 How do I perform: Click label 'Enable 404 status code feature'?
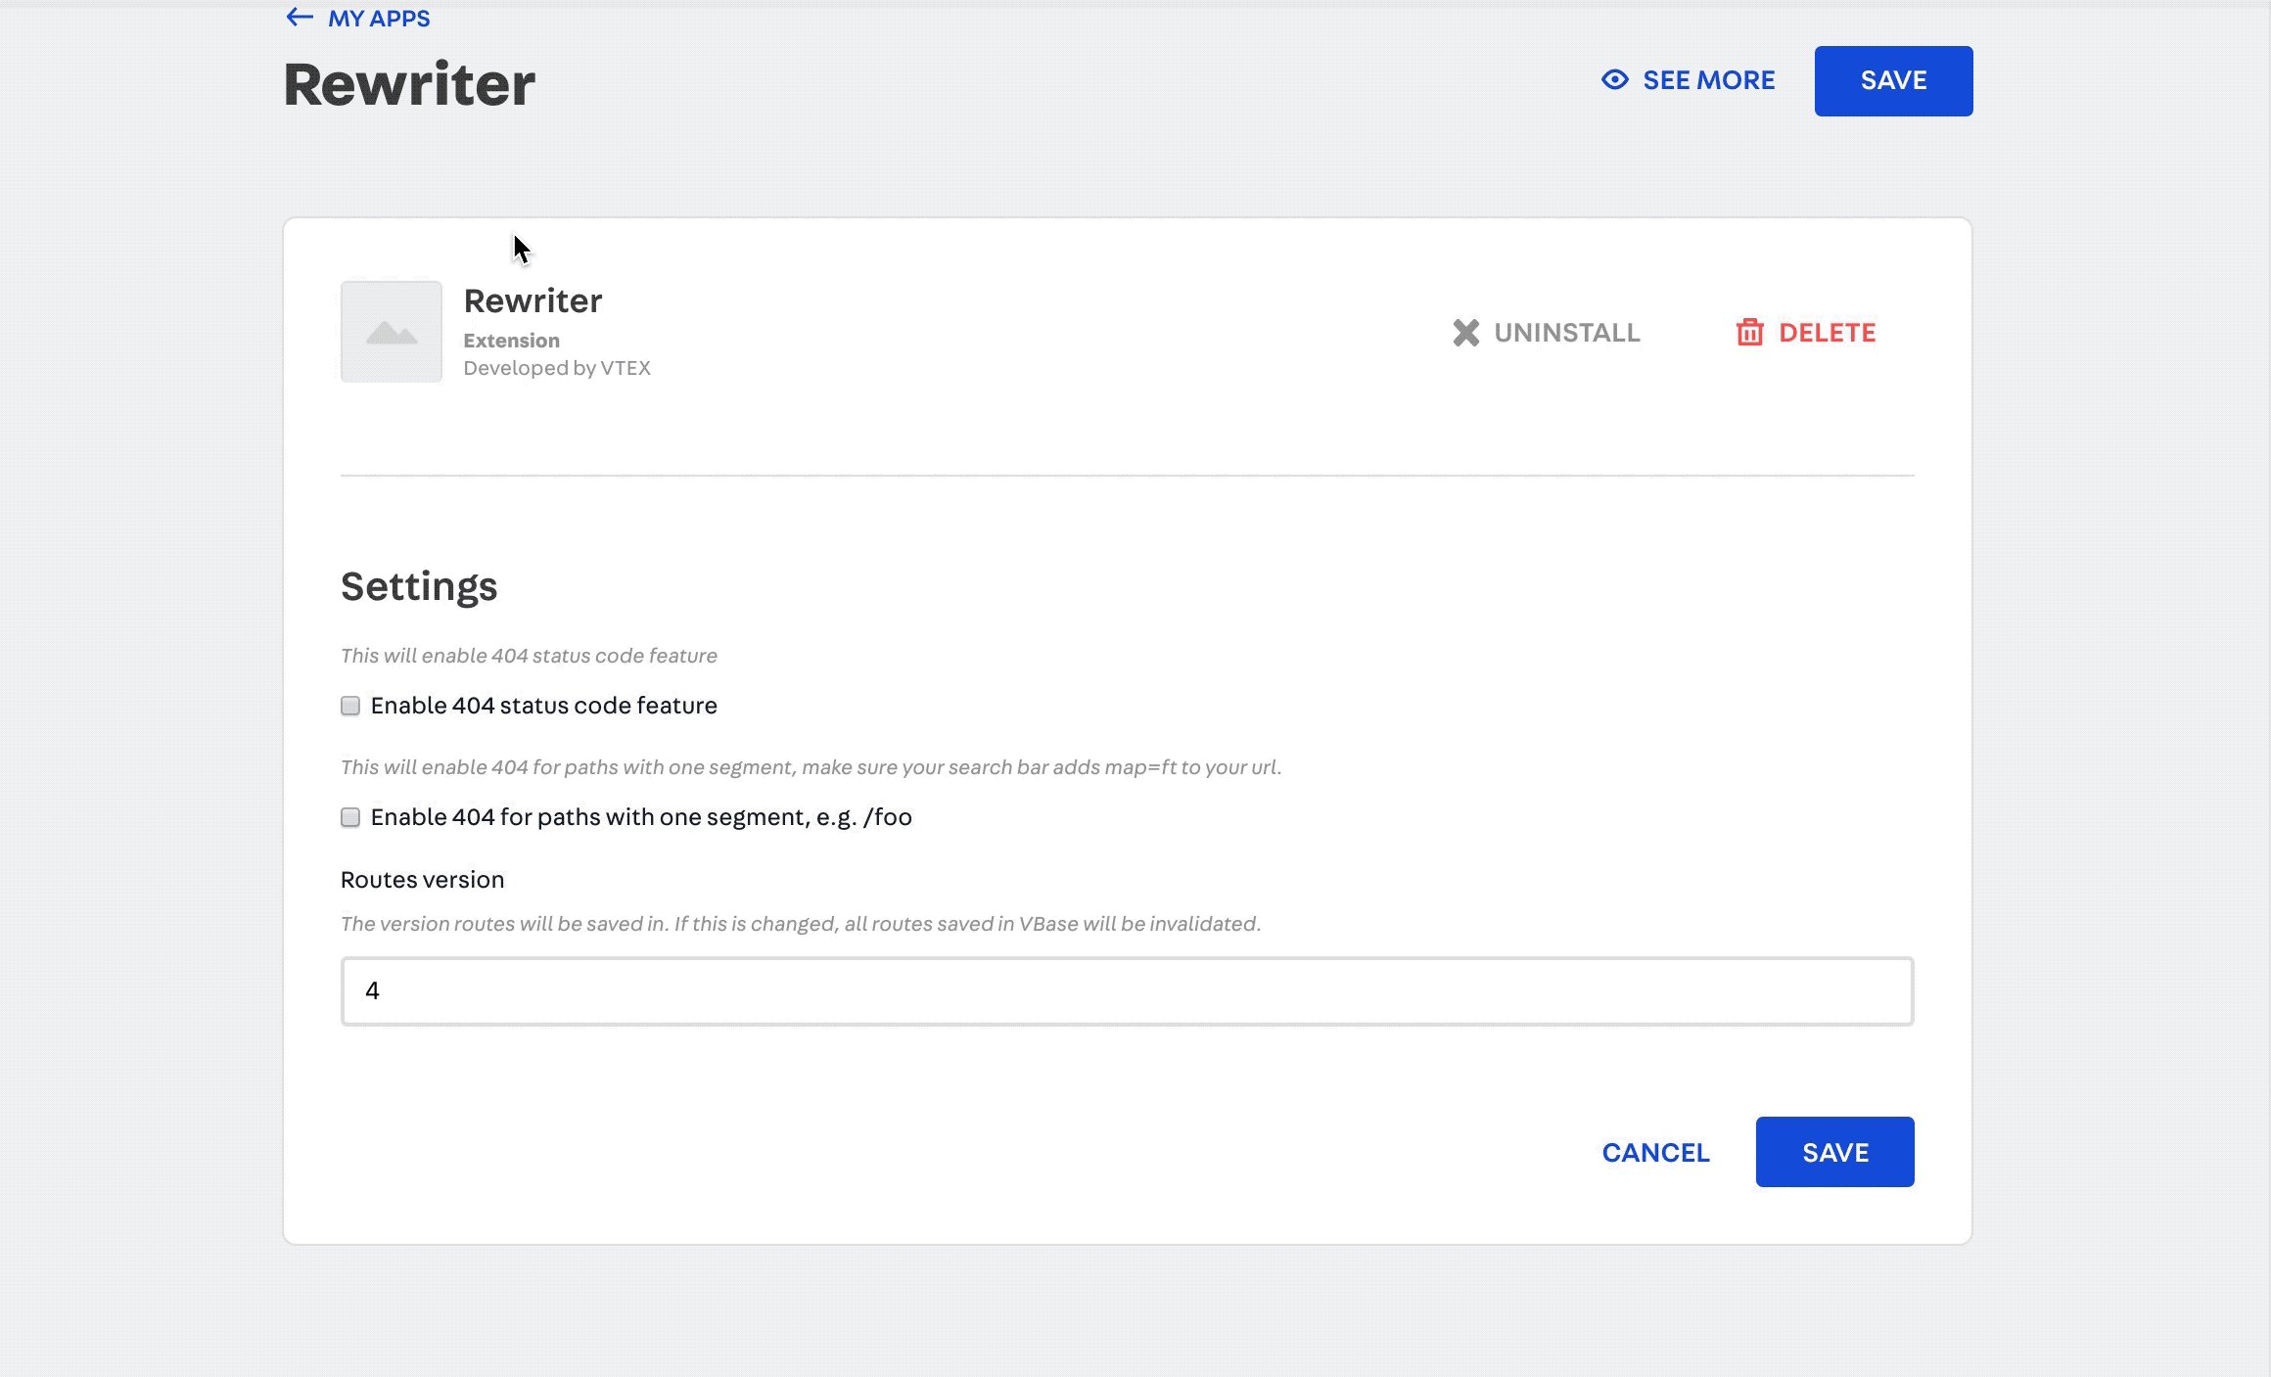pos(544,706)
